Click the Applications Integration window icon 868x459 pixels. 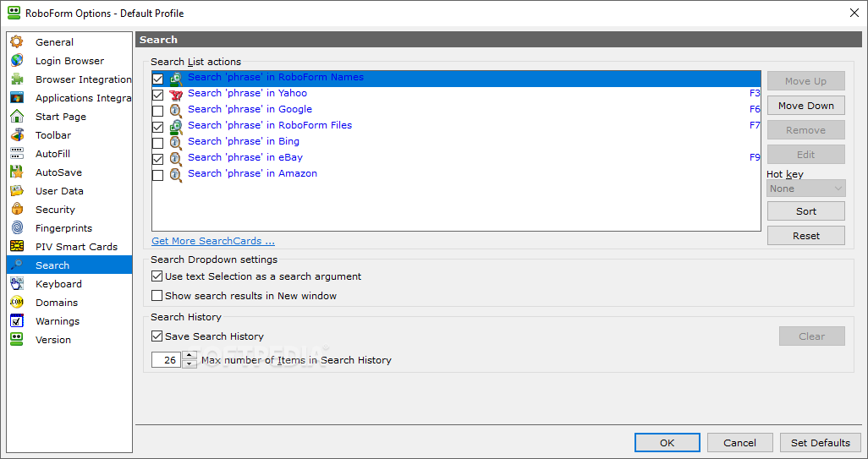click(x=17, y=98)
